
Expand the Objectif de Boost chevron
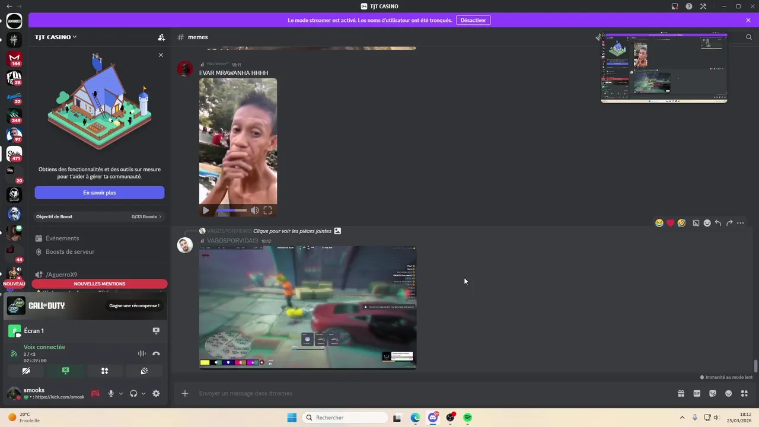tap(160, 216)
